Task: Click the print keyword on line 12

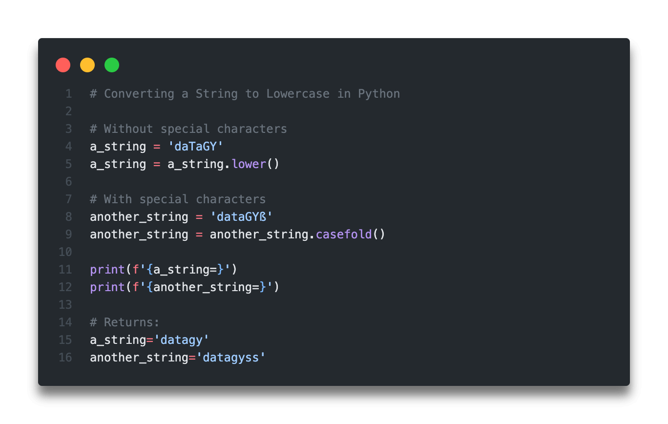Action: [x=107, y=287]
